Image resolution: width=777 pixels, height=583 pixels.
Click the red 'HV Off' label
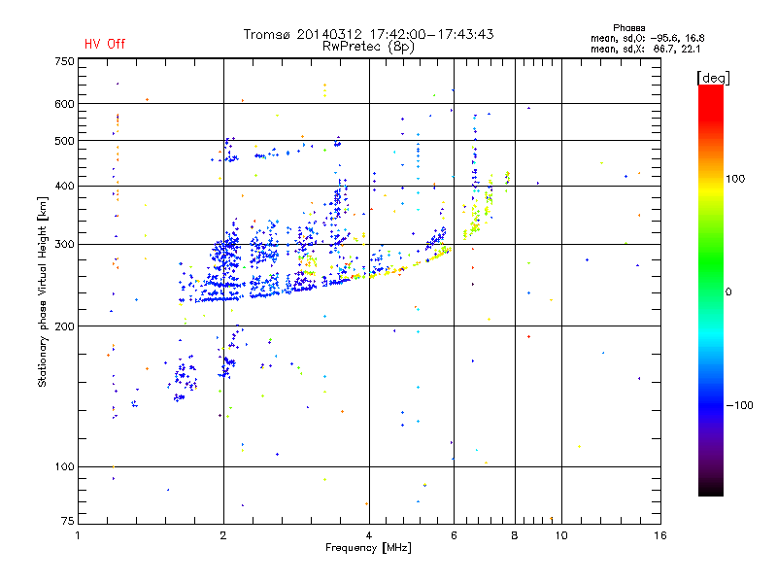pos(105,44)
